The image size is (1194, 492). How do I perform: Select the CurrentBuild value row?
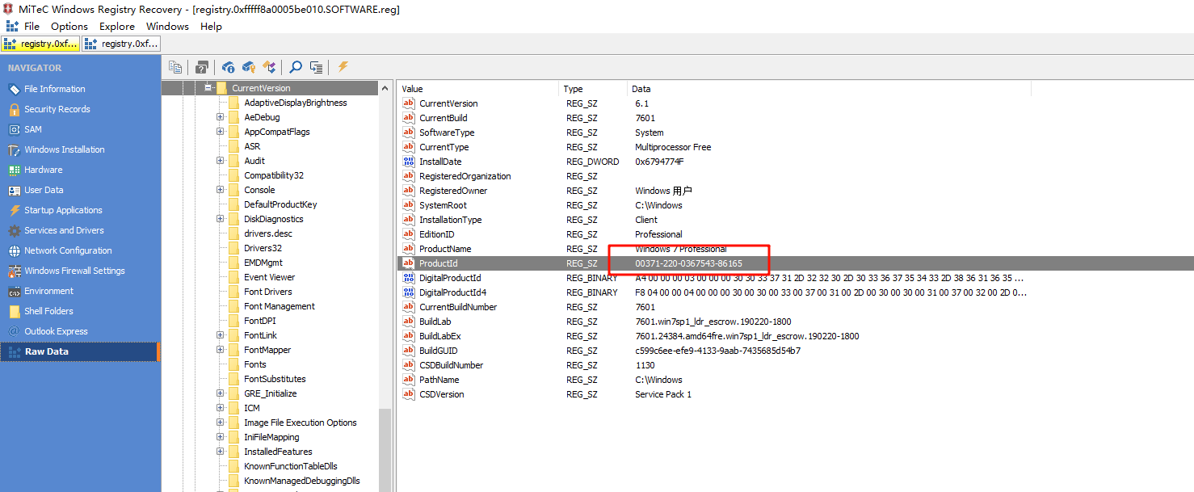(x=796, y=118)
